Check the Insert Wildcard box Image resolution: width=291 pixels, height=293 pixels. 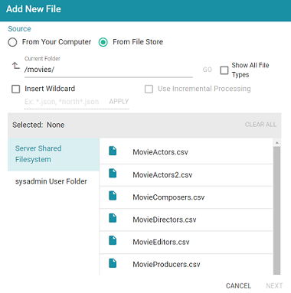(x=16, y=89)
